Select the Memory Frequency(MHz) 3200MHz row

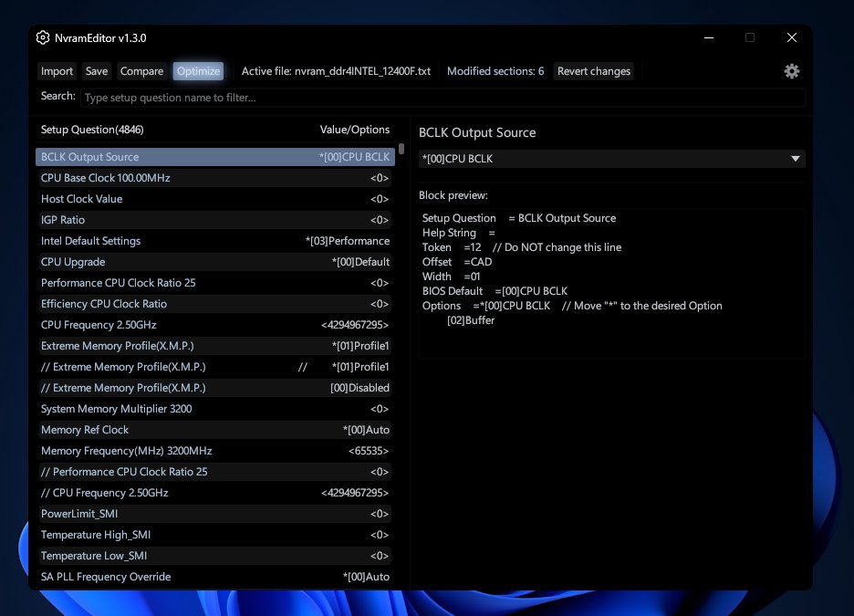coord(215,451)
